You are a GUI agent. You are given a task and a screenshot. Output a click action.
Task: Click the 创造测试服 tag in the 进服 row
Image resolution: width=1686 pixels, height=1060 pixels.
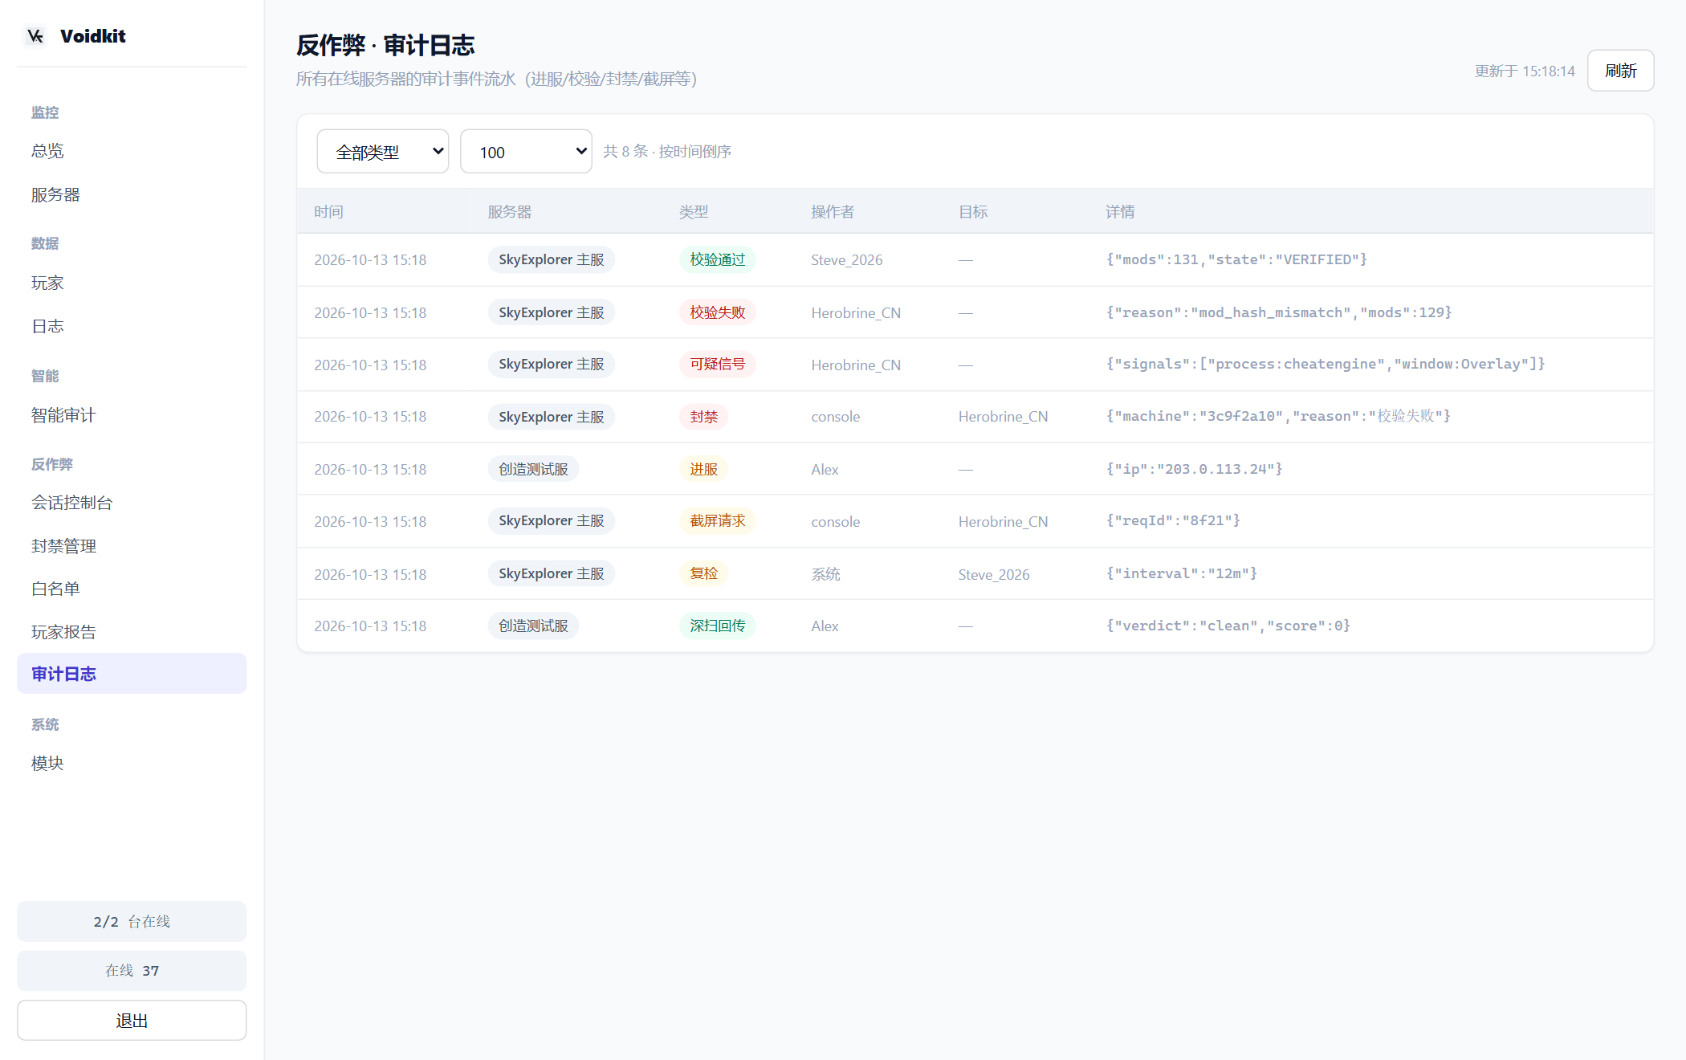tap(533, 469)
